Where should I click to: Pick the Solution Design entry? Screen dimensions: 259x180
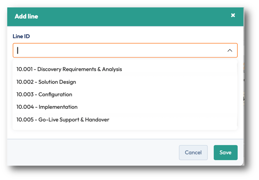tap(46, 82)
